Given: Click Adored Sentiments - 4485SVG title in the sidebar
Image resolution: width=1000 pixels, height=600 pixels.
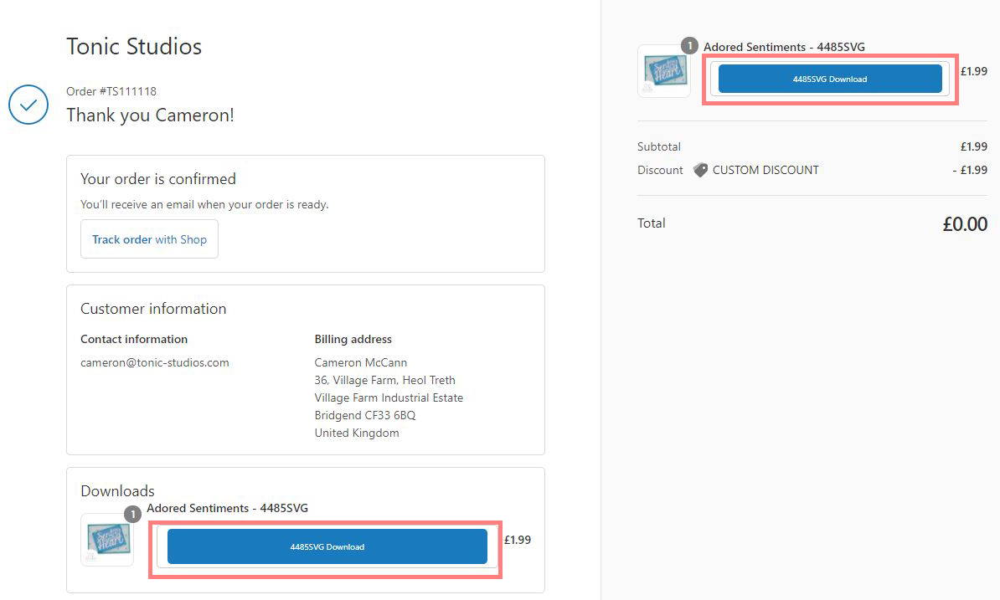Looking at the screenshot, I should tap(784, 47).
